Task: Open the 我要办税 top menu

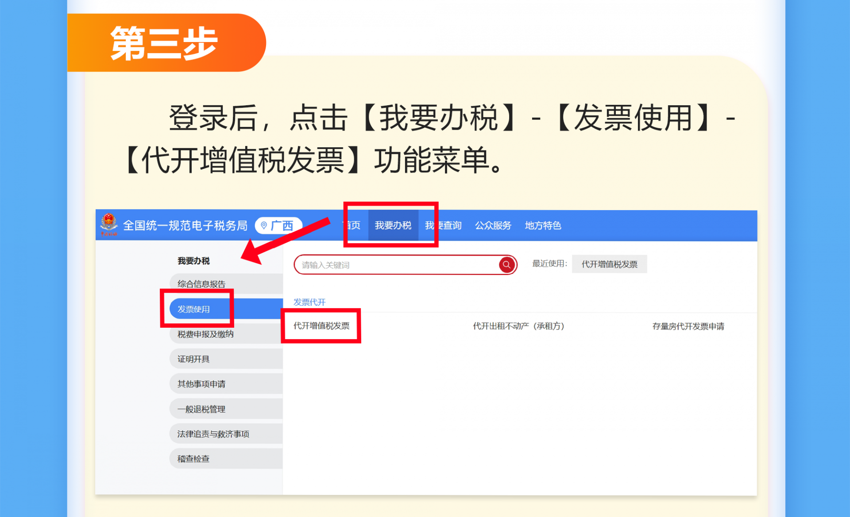Action: tap(393, 226)
